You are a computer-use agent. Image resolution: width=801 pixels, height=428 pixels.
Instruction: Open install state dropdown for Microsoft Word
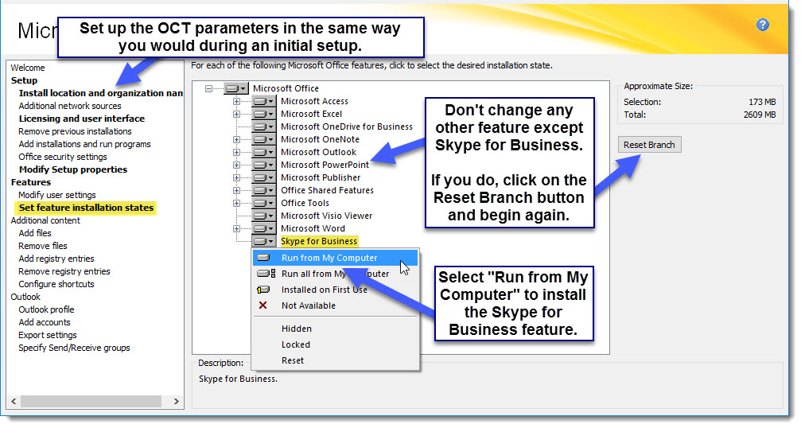[263, 229]
